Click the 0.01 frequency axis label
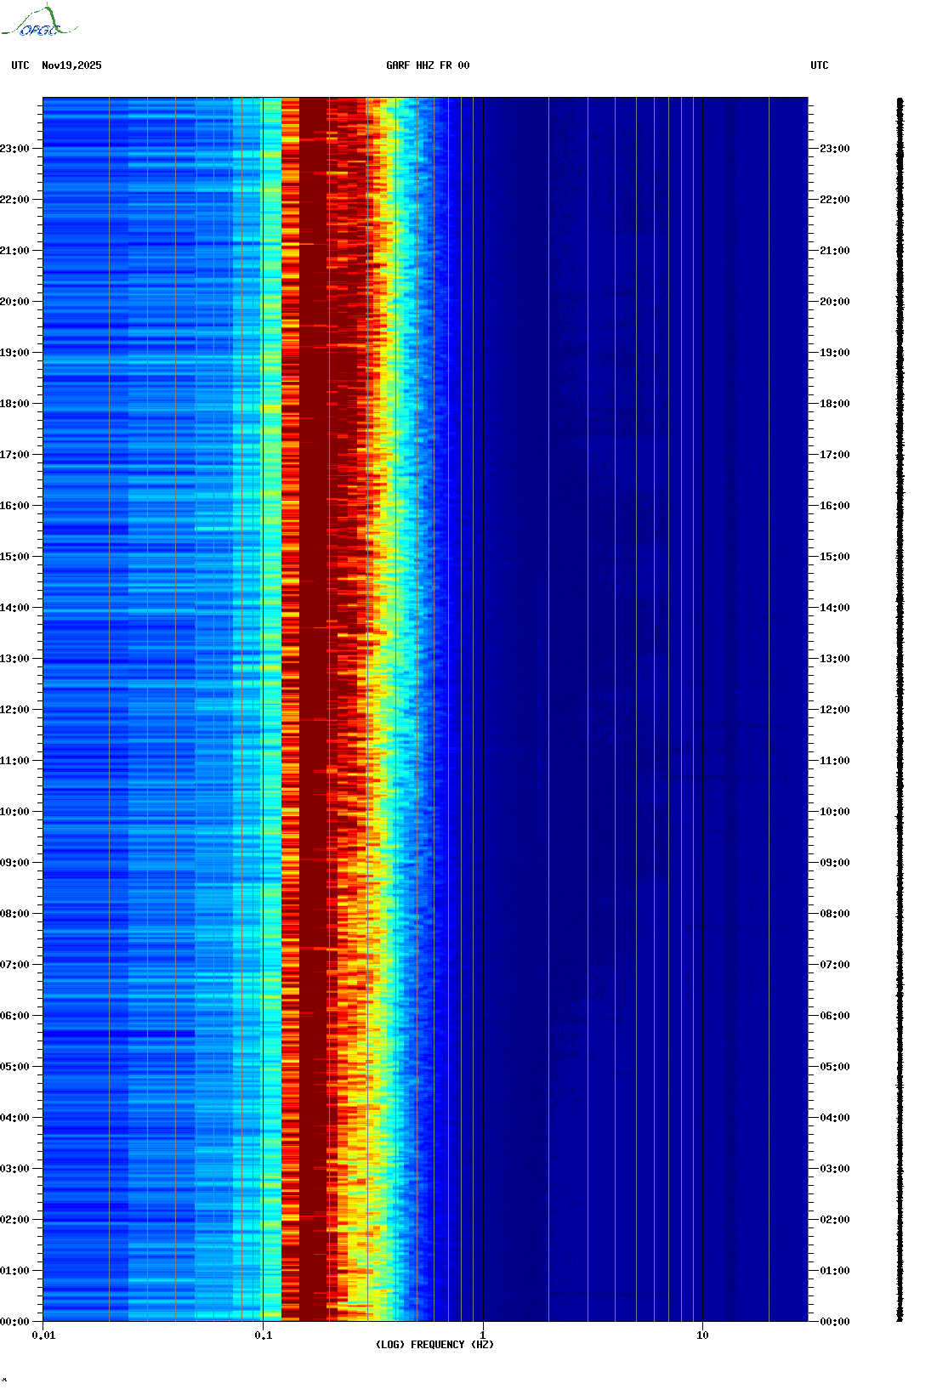Viewport: 937px width, 1389px height. [43, 1335]
